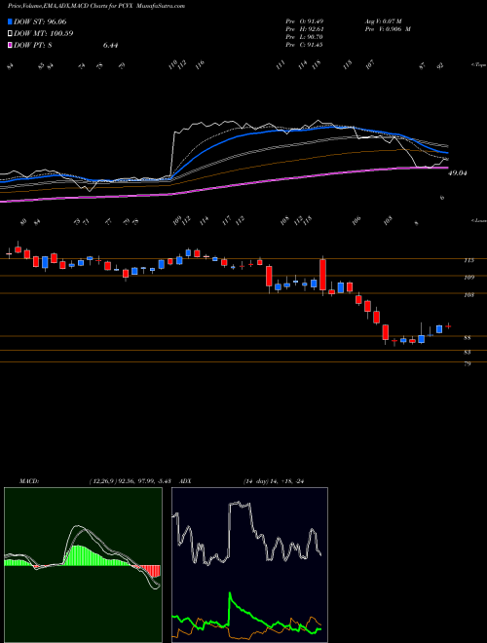
Task: Select the 'DOW ST: 96.06' legend text
Action: point(40,21)
